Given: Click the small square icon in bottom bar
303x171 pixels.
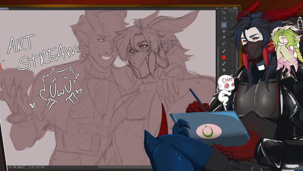Looking at the screenshot, I should coord(15,167).
